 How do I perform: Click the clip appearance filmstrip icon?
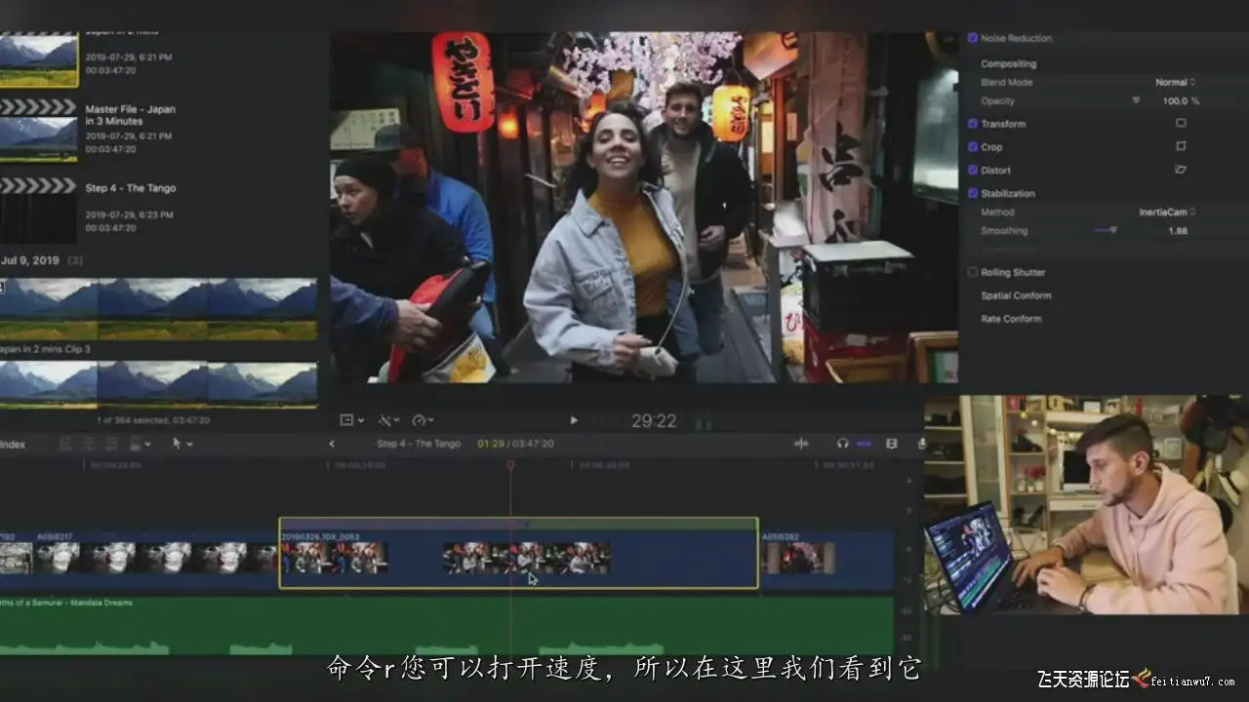pos(891,444)
